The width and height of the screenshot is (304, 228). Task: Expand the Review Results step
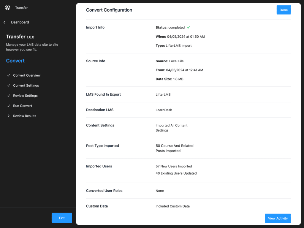tap(25, 116)
